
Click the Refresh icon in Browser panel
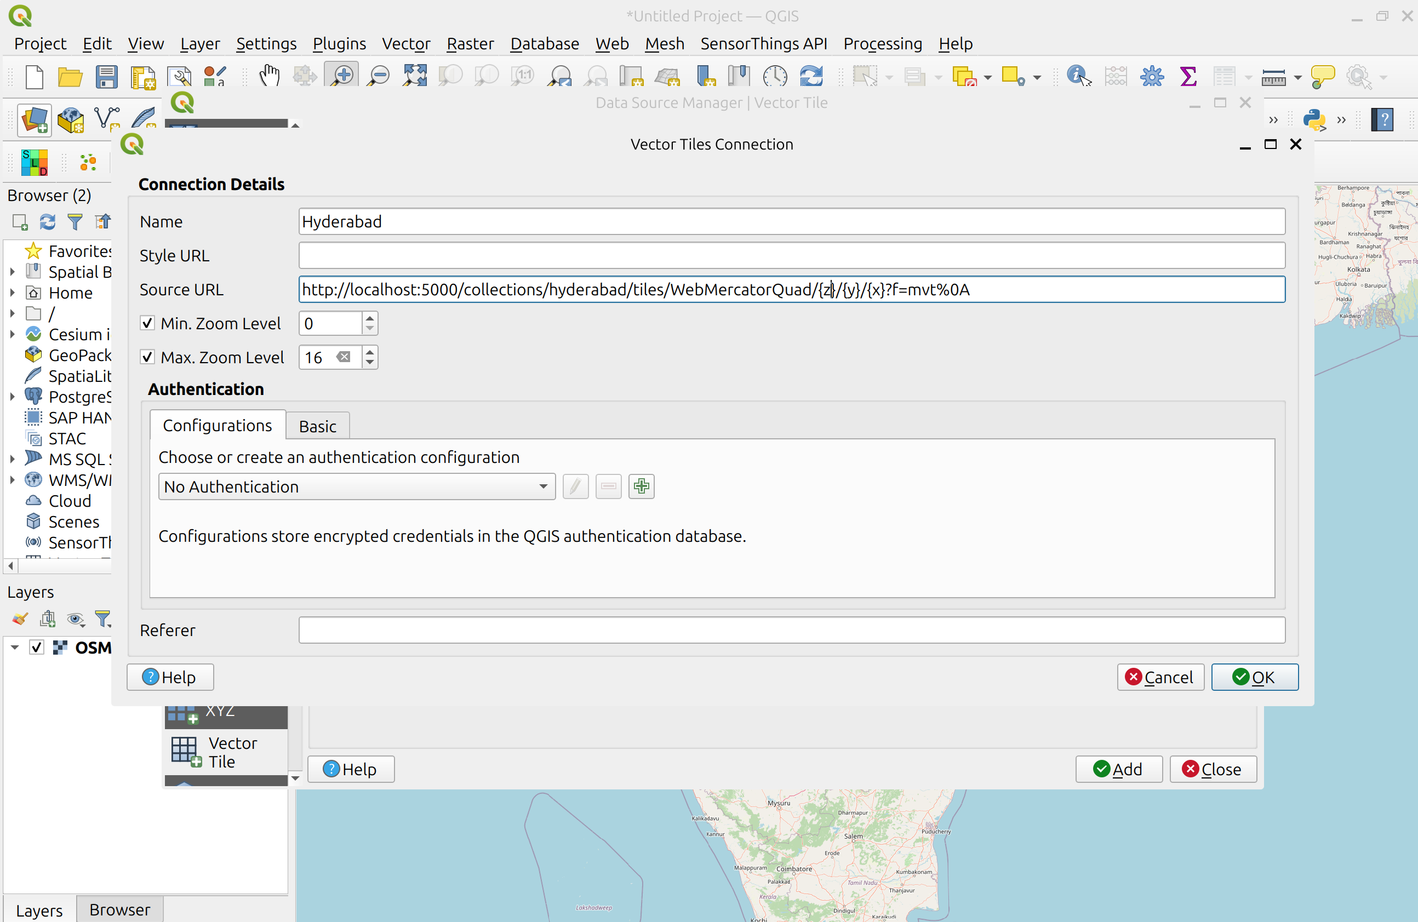[x=48, y=221]
